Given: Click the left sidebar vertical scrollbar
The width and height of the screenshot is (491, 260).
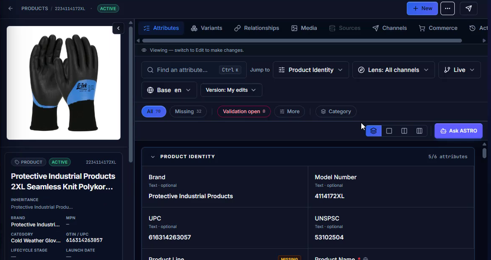Looking at the screenshot, I should point(131,94).
